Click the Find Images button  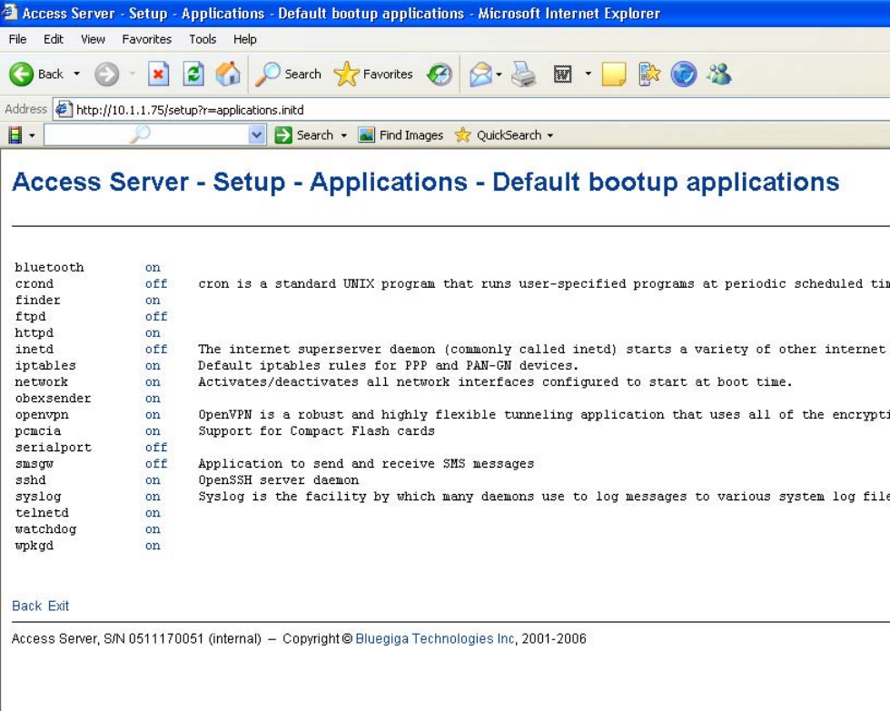tap(400, 135)
